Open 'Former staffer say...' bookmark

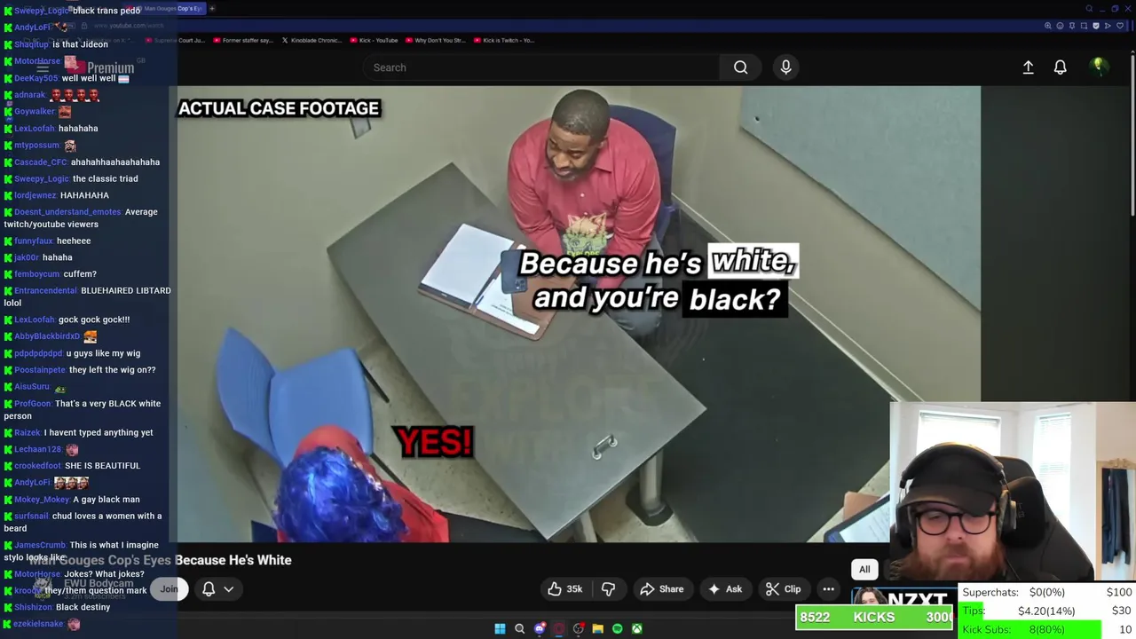point(243,40)
